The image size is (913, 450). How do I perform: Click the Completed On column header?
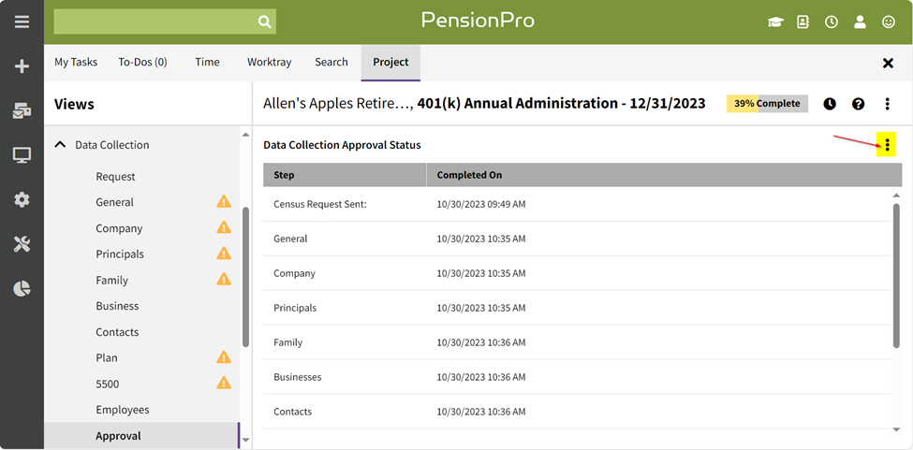pyautogui.click(x=664, y=175)
